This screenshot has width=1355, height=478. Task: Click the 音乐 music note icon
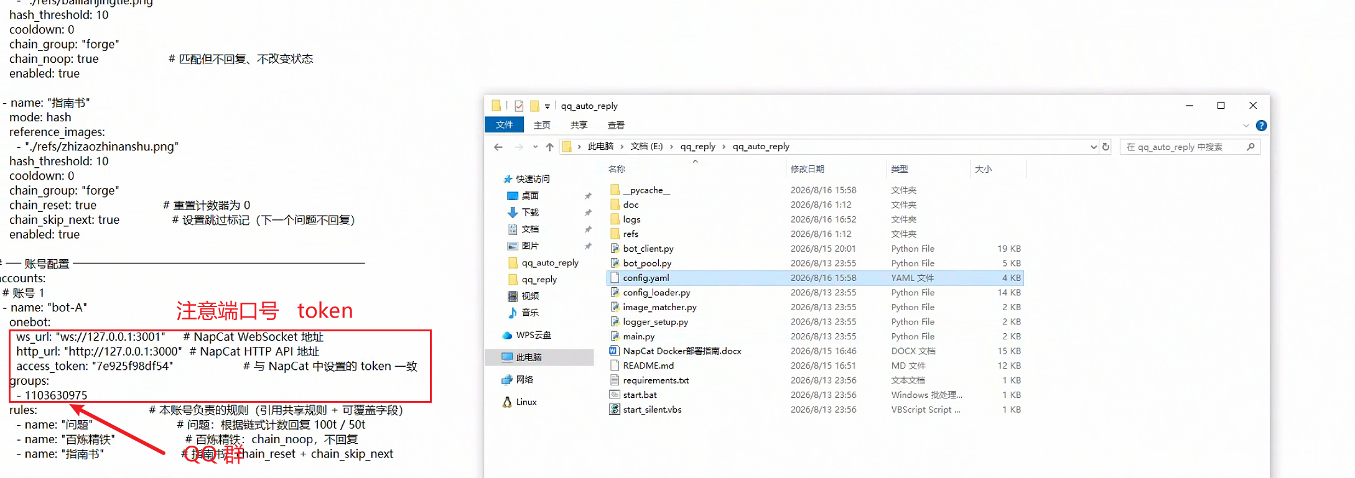(x=513, y=313)
